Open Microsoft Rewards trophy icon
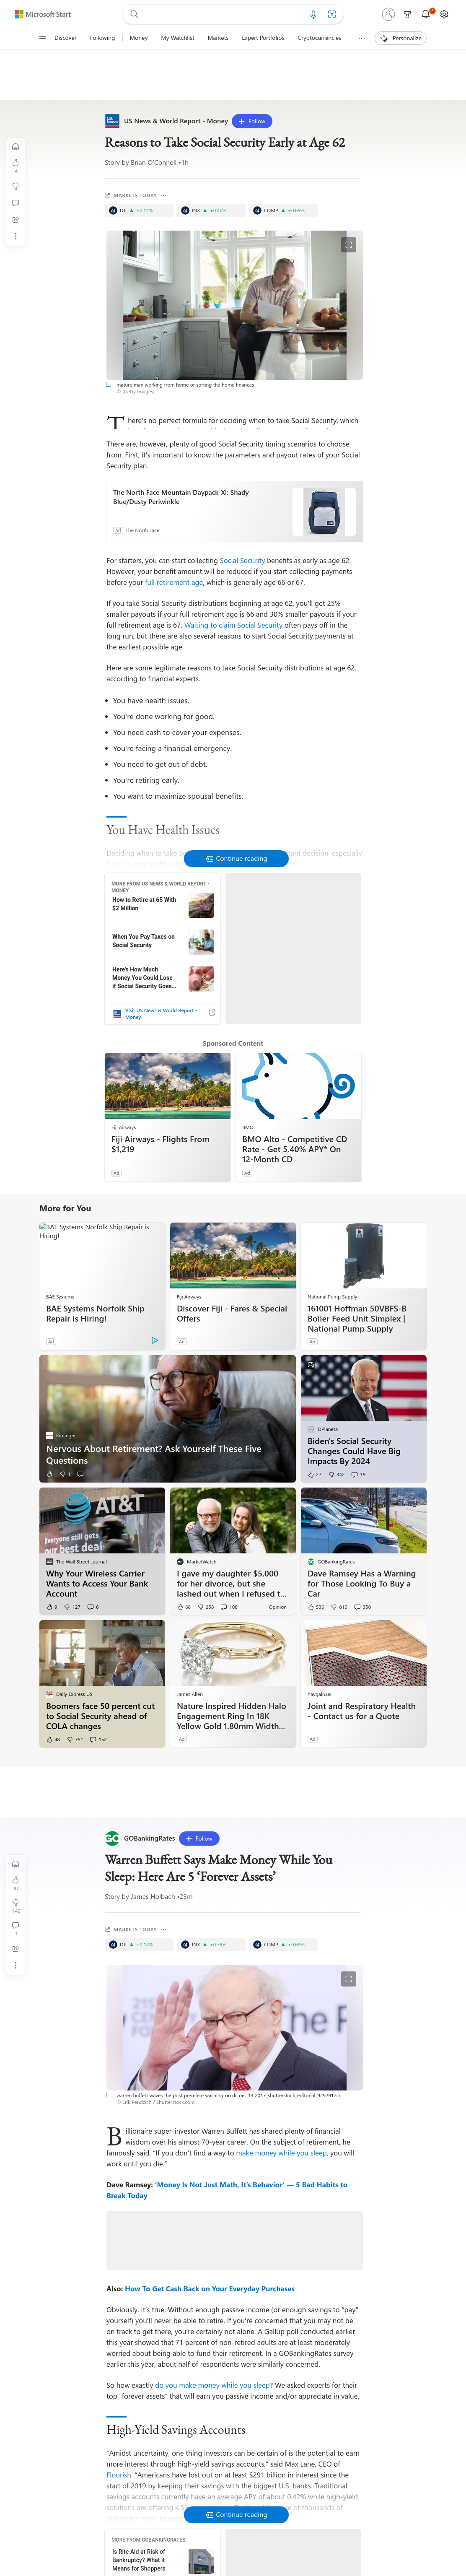The width and height of the screenshot is (466, 2576). [407, 14]
